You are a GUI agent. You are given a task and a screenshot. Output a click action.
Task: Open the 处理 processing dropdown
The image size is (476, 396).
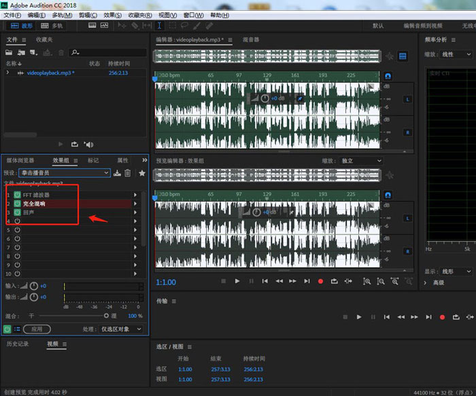tap(122, 329)
